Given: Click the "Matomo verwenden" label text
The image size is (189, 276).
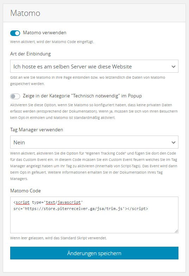Looking at the screenshot, I should [45, 33].
